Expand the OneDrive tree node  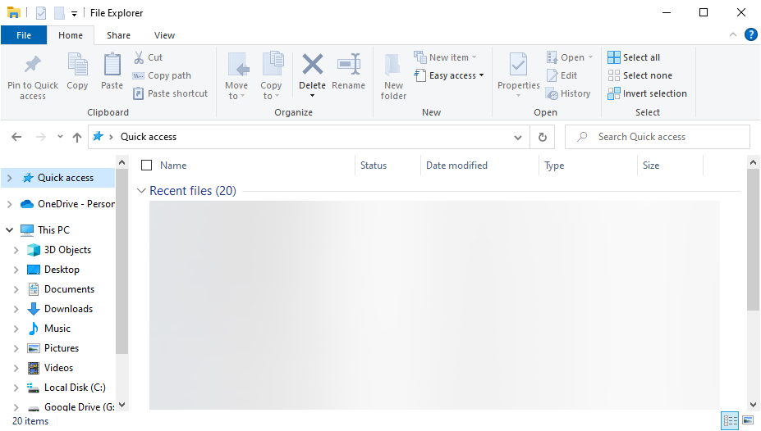9,204
